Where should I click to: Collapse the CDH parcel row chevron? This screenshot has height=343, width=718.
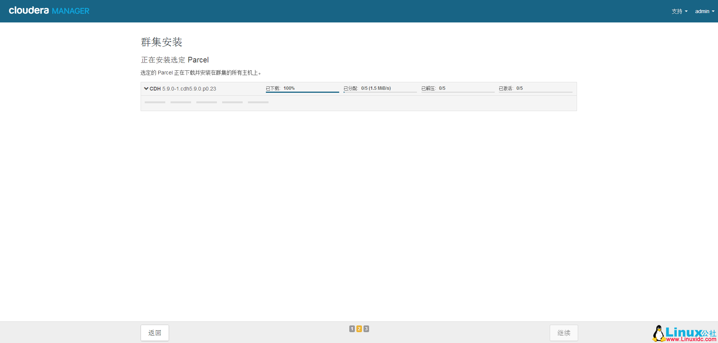click(x=146, y=89)
